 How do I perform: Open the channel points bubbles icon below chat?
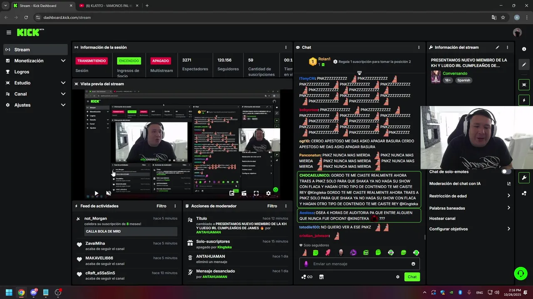tap(306, 277)
